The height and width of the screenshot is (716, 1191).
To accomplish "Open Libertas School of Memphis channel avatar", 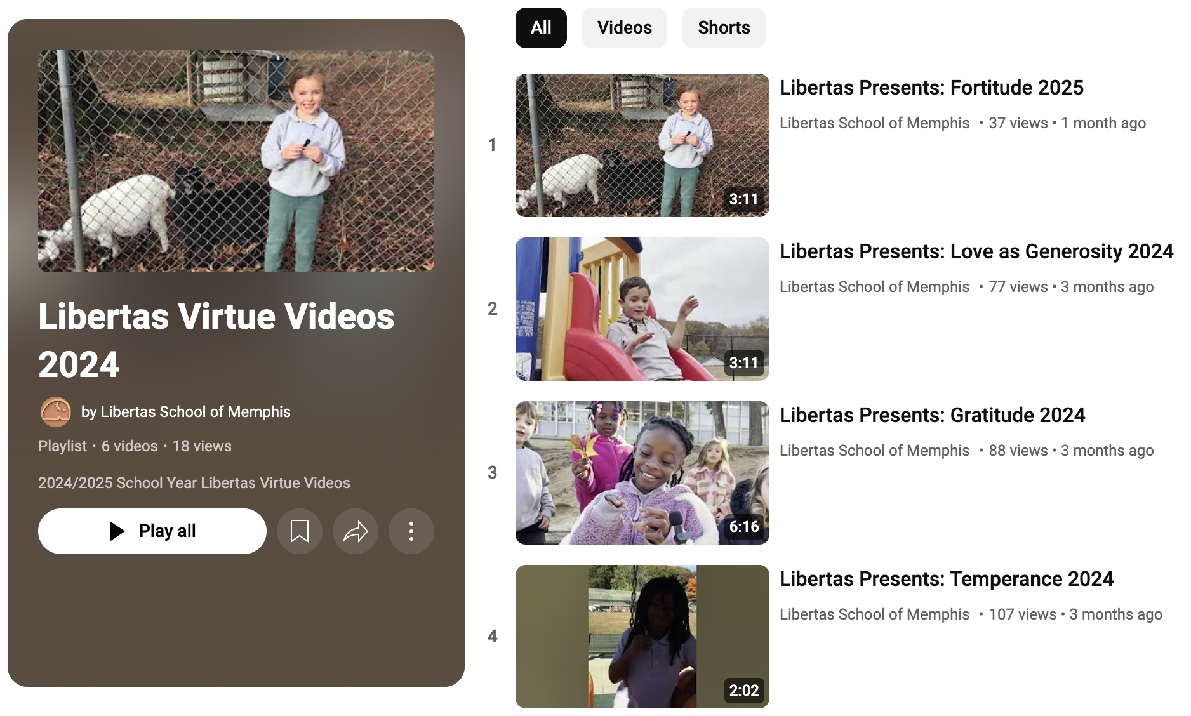I will 56,412.
